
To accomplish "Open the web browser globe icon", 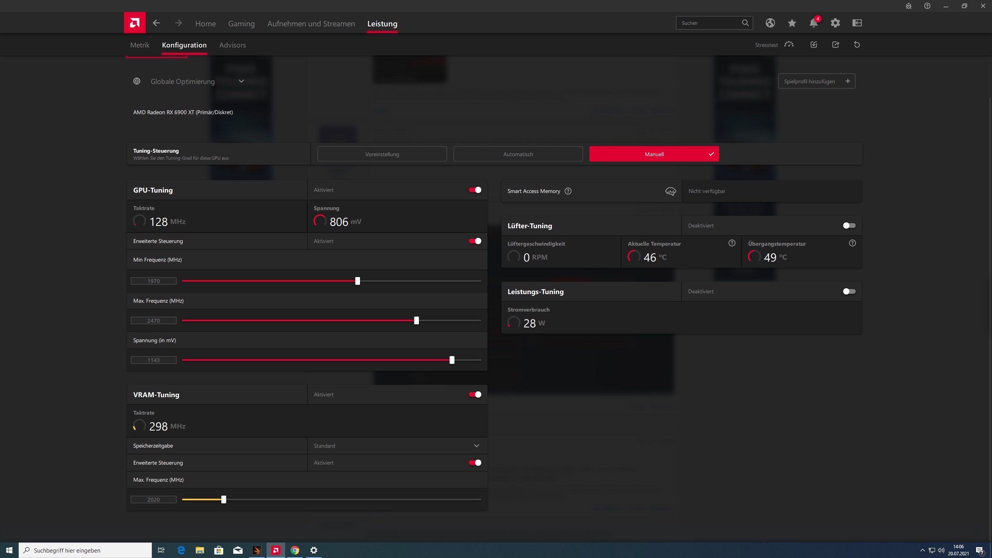I will (770, 23).
